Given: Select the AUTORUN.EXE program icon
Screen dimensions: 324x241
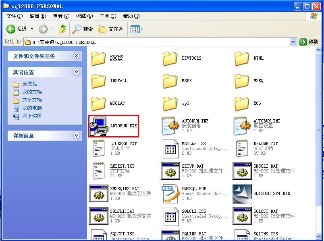Looking at the screenshot, I should [x=99, y=126].
